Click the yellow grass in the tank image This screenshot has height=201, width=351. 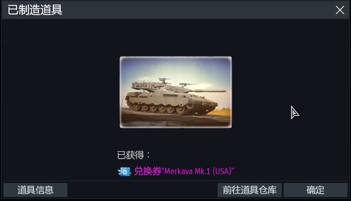coord(222,111)
